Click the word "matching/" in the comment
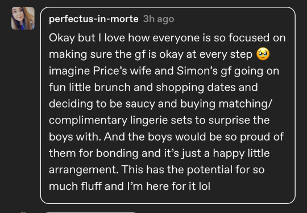This screenshot has height=213, width=307. coord(246,104)
